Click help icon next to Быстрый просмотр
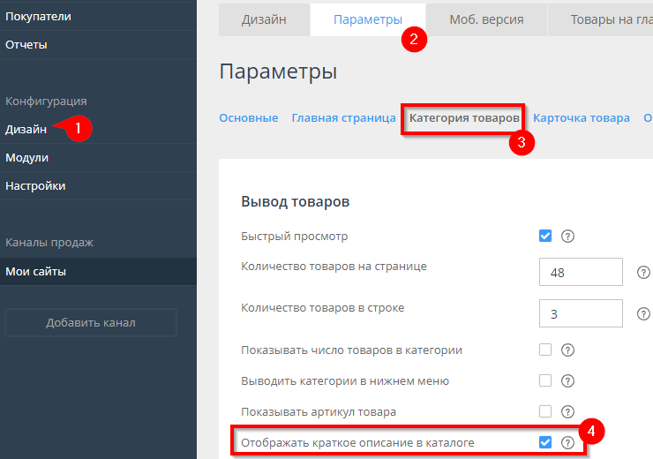The width and height of the screenshot is (653, 459). pyautogui.click(x=568, y=236)
